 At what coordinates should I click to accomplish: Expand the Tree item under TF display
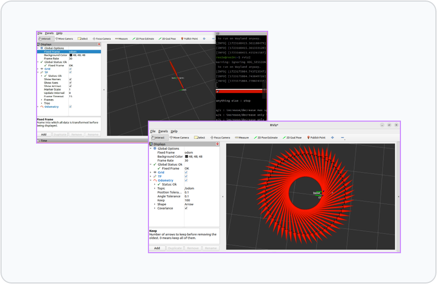(41, 103)
